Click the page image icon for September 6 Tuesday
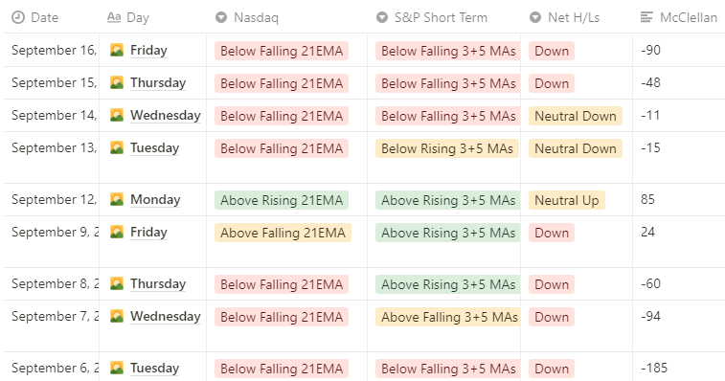The image size is (725, 381). point(117,368)
